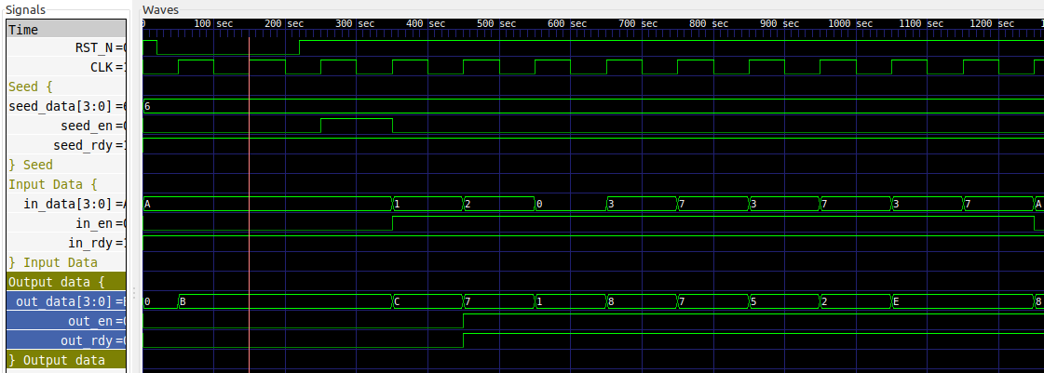The image size is (1044, 373).
Task: Select the CLK signal row
Action: pos(66,67)
